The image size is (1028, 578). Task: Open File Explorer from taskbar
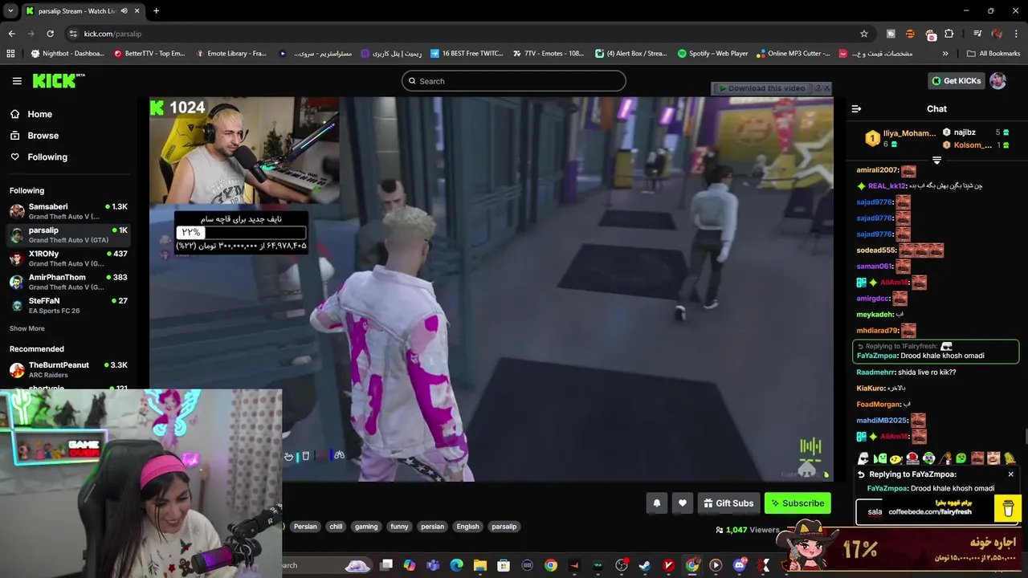479,565
